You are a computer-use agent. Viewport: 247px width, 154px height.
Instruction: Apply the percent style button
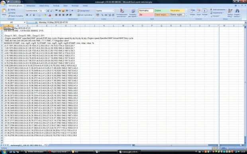pyautogui.click(x=102, y=15)
